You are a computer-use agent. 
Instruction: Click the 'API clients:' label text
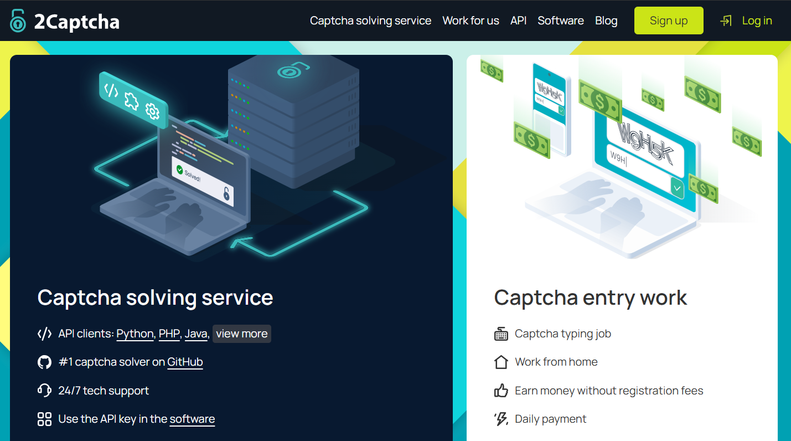click(86, 334)
